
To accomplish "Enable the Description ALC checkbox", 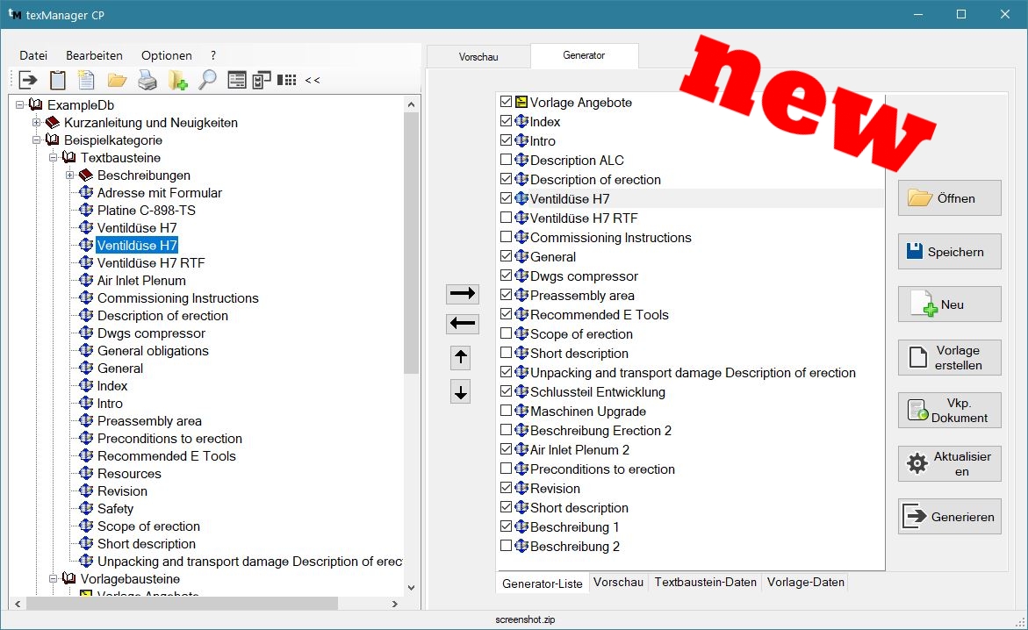I will coord(507,160).
